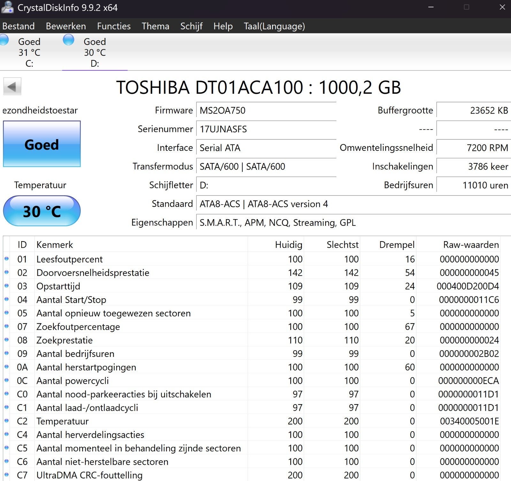Image resolution: width=511 pixels, height=481 pixels.
Task: Click the blue status orb for drive D:
Action: click(69, 40)
